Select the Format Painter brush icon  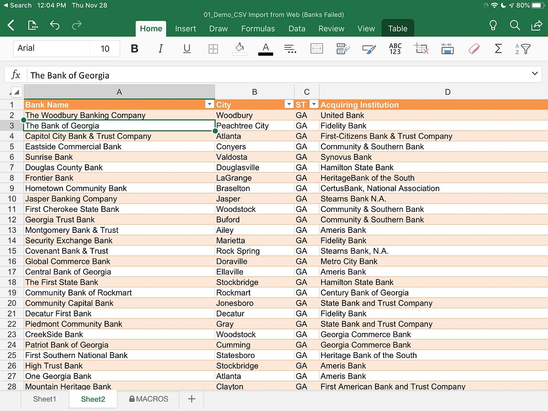(x=369, y=49)
